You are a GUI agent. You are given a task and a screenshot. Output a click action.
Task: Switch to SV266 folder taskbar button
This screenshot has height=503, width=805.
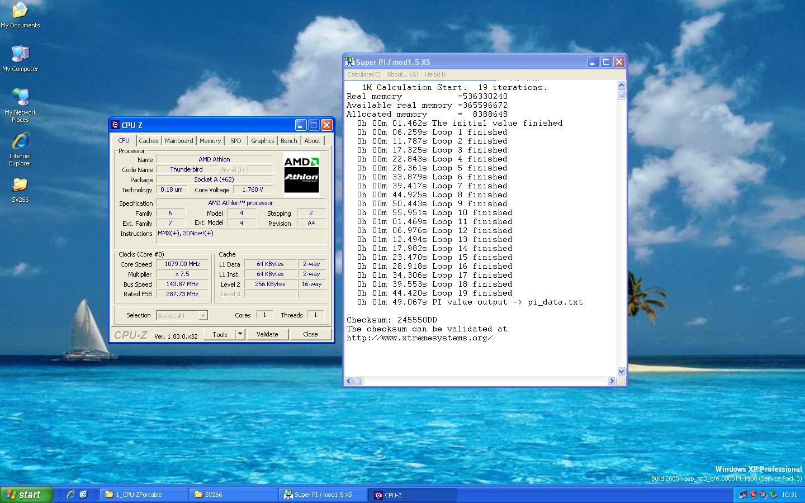coord(234,495)
